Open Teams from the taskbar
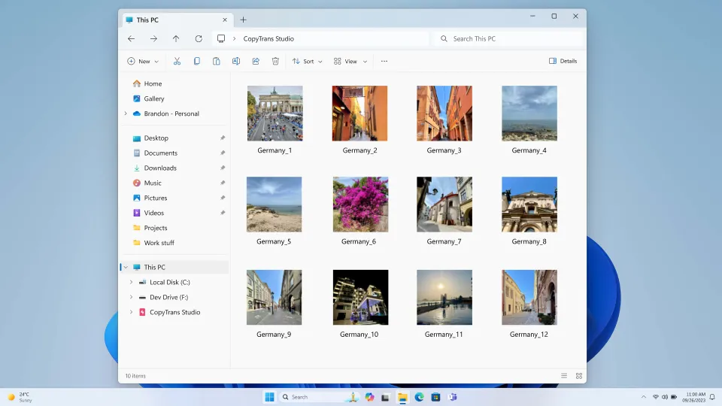The height and width of the screenshot is (406, 722). click(x=452, y=397)
